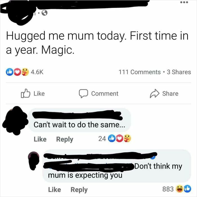Reply to the "mum is expecting you" comment
Image resolution: width=197 pixels, height=197 pixels.
(79, 190)
